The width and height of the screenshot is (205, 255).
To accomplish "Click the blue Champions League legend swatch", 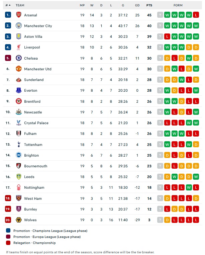I will click(8, 231).
